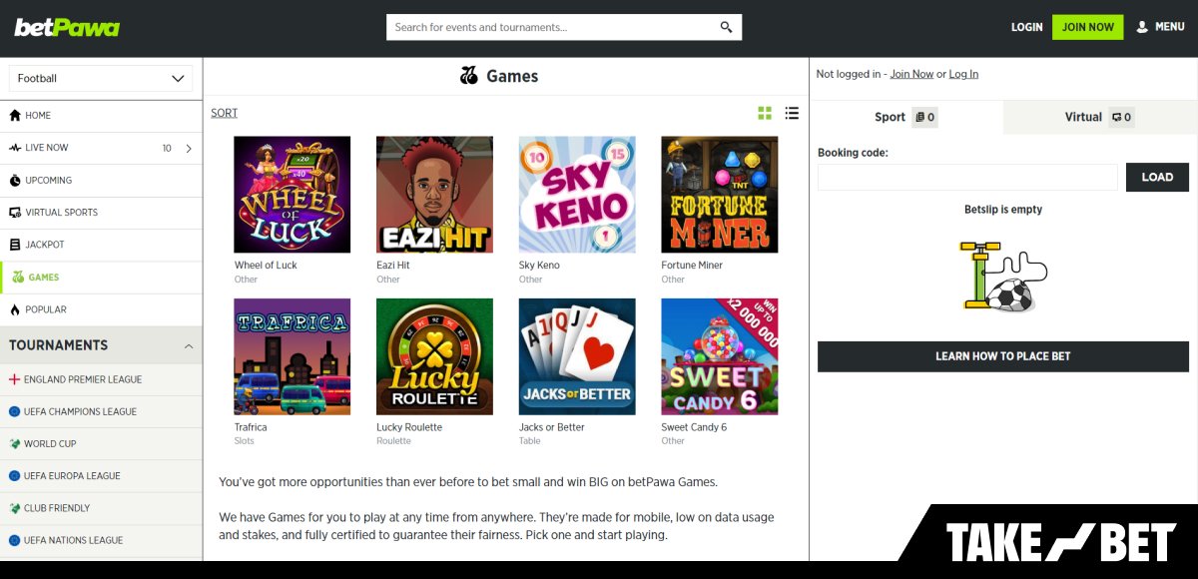Click CLUB FRIENDLY tournament text
This screenshot has width=1198, height=579.
[57, 508]
